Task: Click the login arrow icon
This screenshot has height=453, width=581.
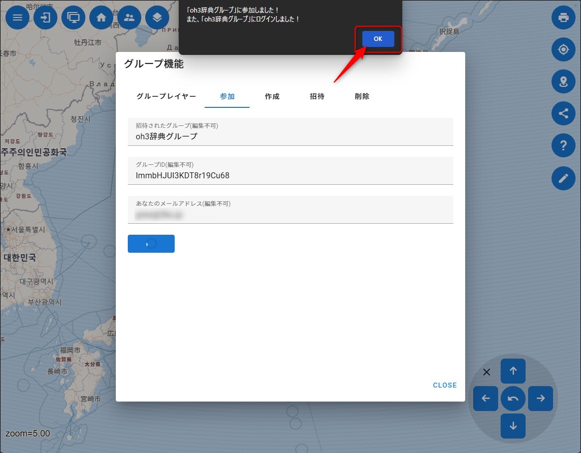Action: click(x=45, y=17)
